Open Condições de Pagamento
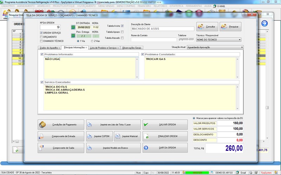Viewport: 281px width, 175px height. pos(61,125)
